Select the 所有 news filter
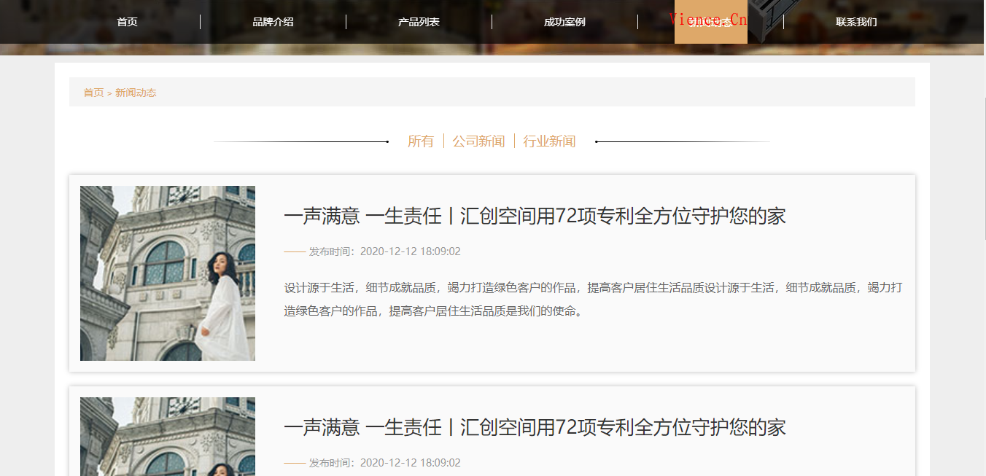 [x=421, y=141]
